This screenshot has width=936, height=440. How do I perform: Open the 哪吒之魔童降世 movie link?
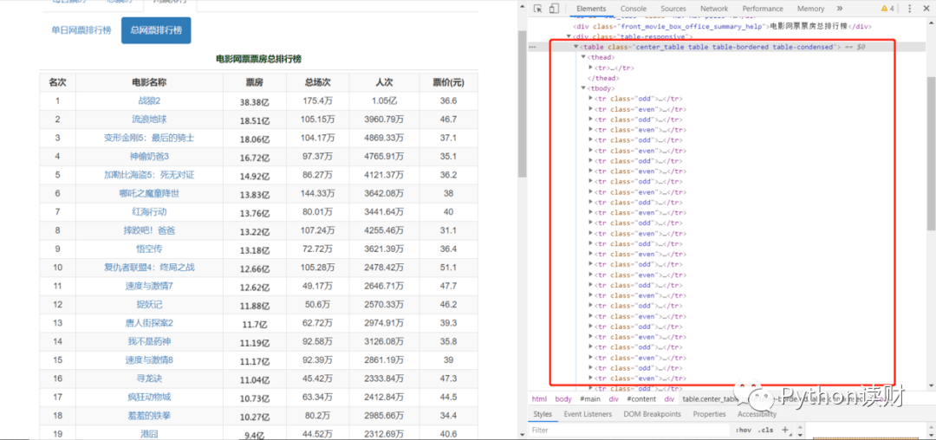coord(149,193)
